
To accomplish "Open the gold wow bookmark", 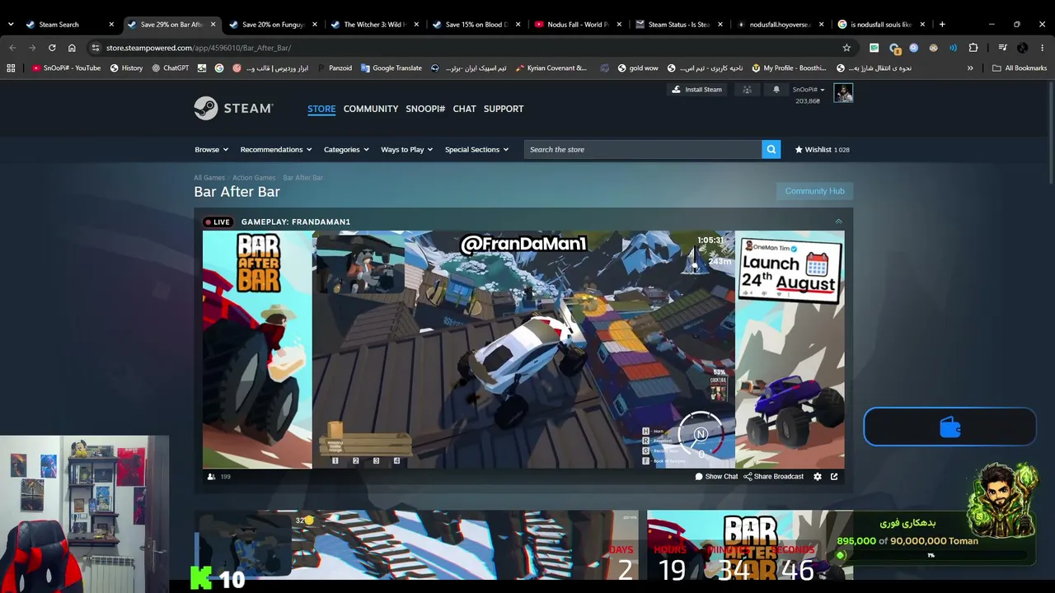I will [637, 68].
